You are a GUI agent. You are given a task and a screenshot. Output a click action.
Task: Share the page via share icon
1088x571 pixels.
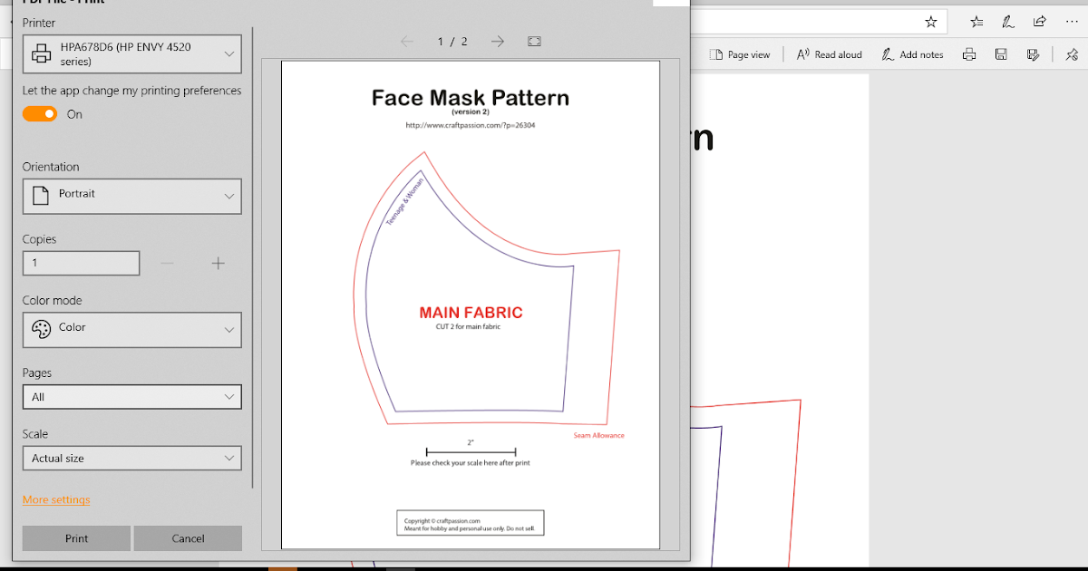[x=1039, y=21]
